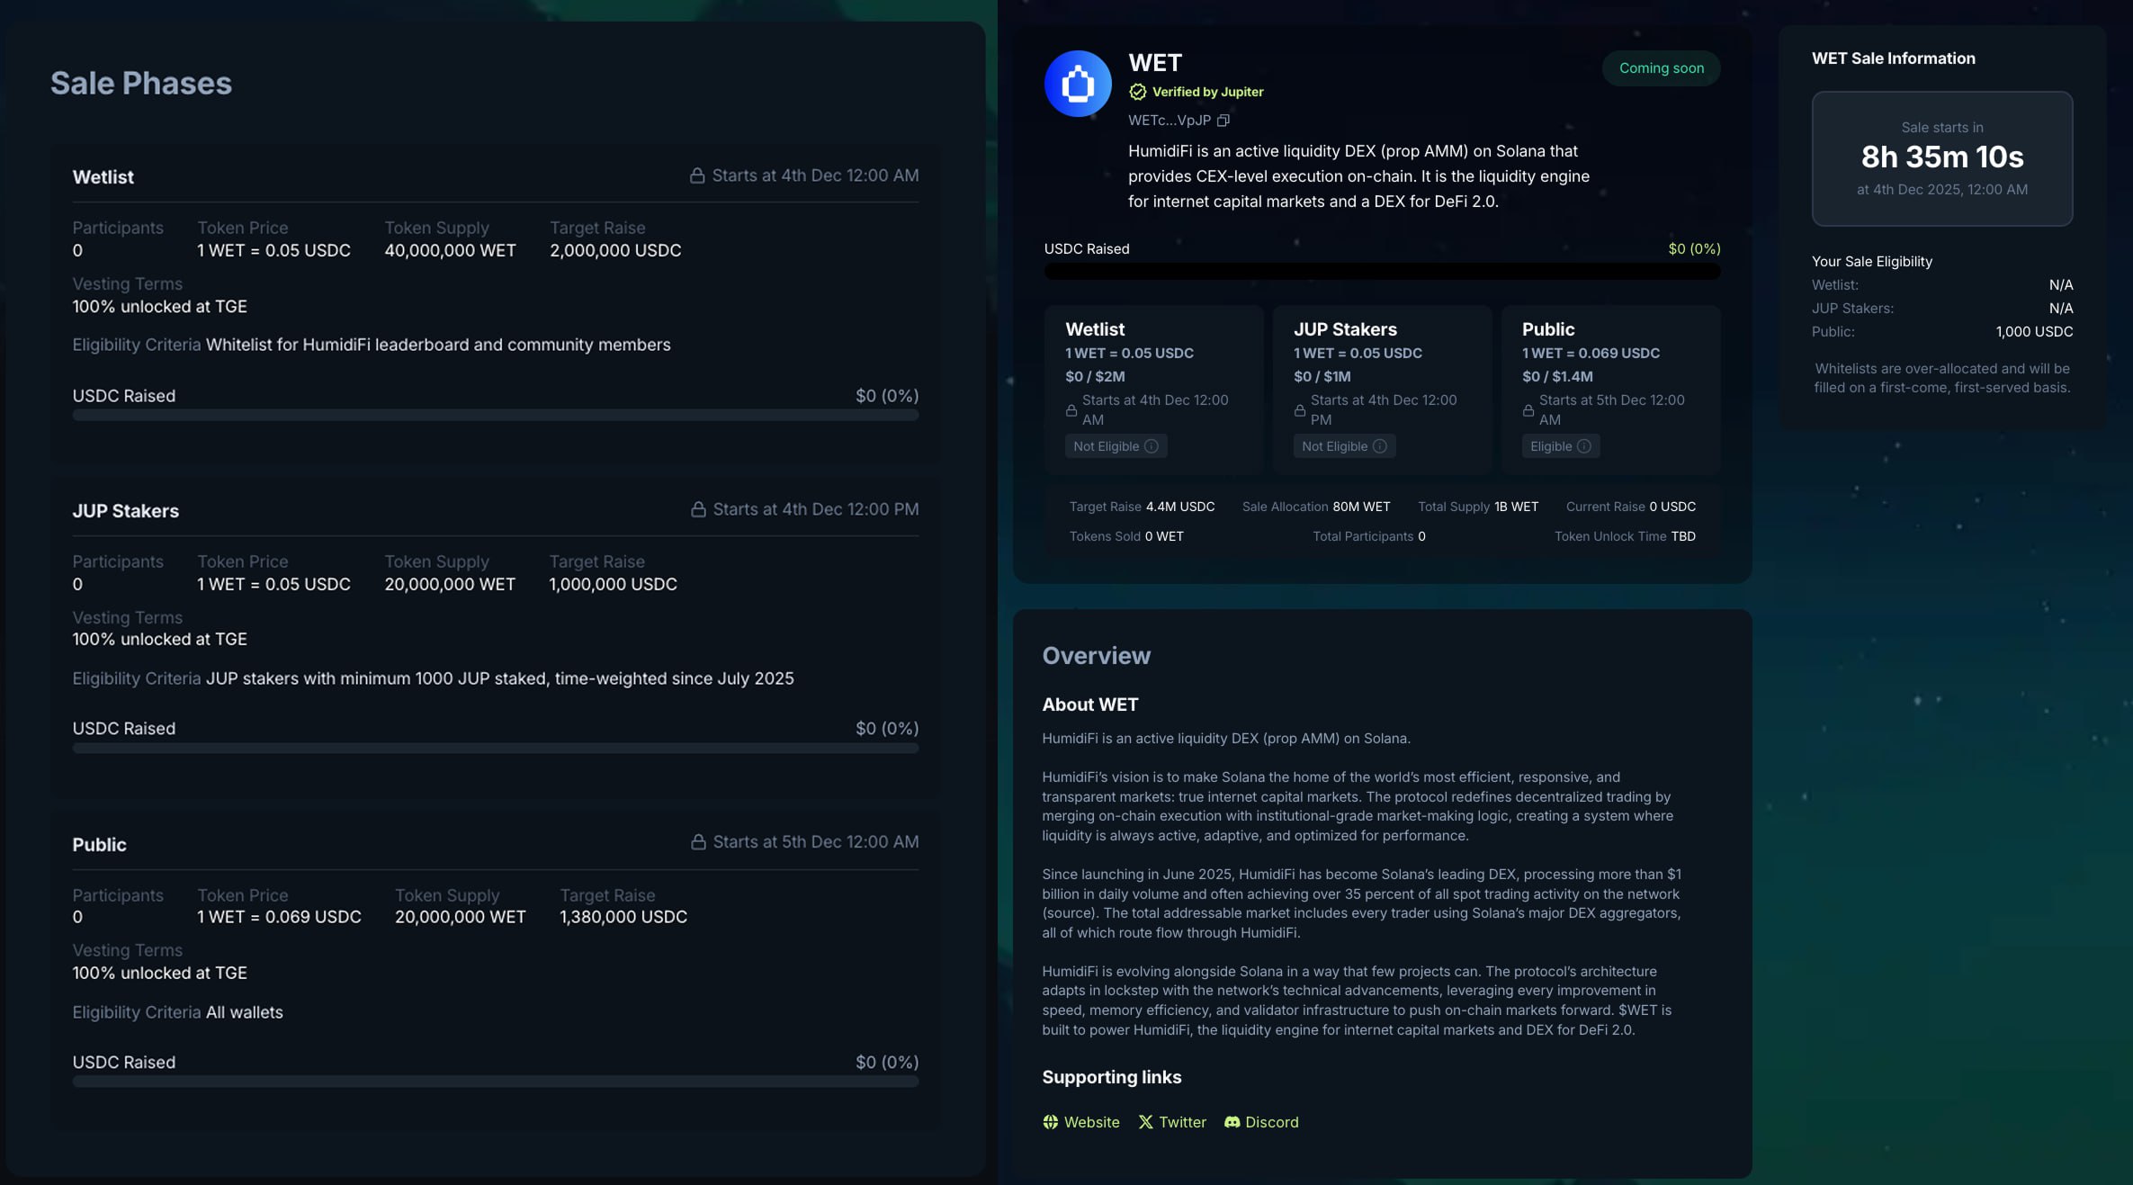Click info icon on Public Eligible badge
This screenshot has width=2133, height=1185.
pos(1583,446)
